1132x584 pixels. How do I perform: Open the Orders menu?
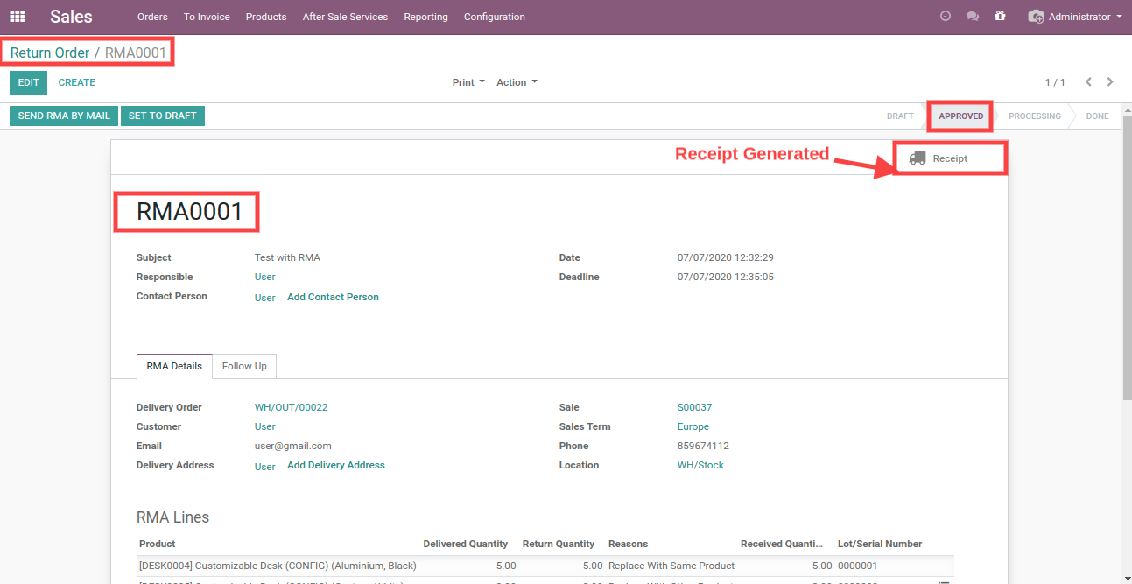(x=152, y=17)
